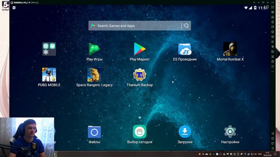Image resolution: width=280 pixels, height=157 pixels.
Task: Raise volume via sidebar speaker-up icon
Action: click(273, 37)
